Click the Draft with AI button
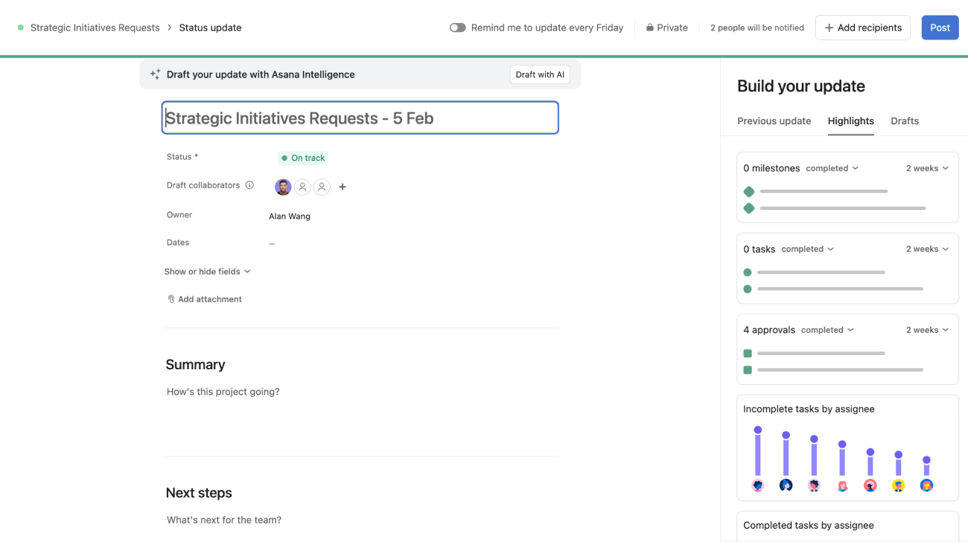Viewport: 968px width, 542px height. click(540, 74)
